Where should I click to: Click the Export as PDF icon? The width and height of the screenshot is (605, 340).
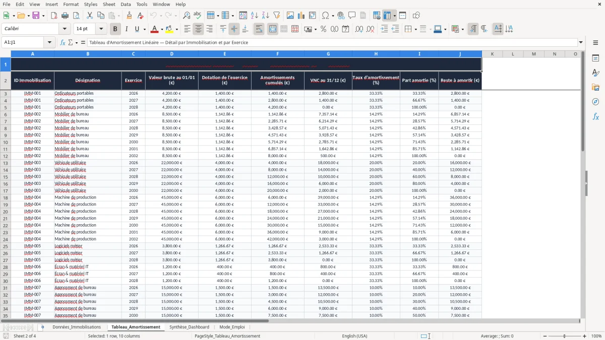(54, 16)
